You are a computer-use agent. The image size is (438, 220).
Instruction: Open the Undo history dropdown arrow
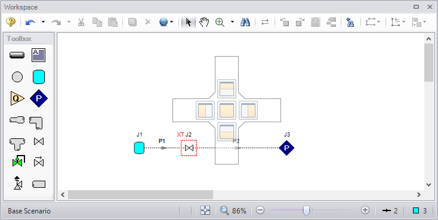click(x=43, y=22)
